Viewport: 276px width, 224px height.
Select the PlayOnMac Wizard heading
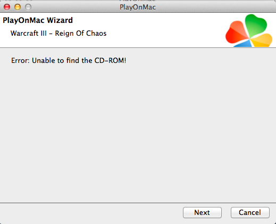(38, 20)
